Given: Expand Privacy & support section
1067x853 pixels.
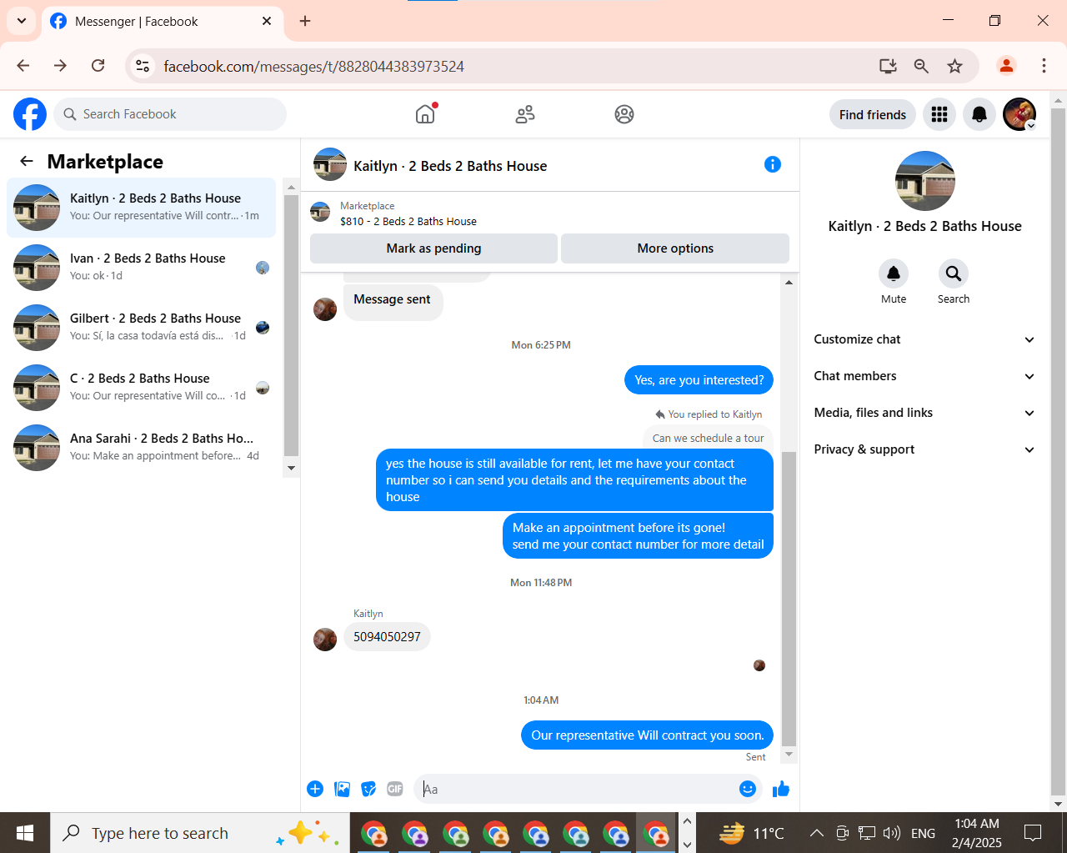Looking at the screenshot, I should coord(924,449).
